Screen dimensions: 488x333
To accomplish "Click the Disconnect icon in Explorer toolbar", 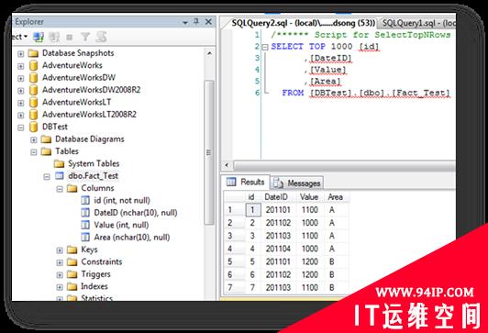I will pos(54,37).
